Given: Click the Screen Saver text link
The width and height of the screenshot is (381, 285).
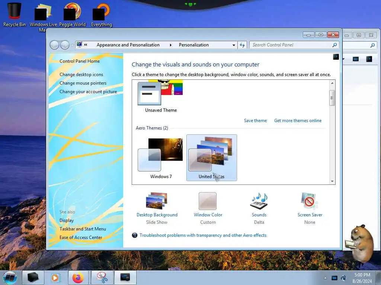Looking at the screenshot, I should tap(310, 215).
